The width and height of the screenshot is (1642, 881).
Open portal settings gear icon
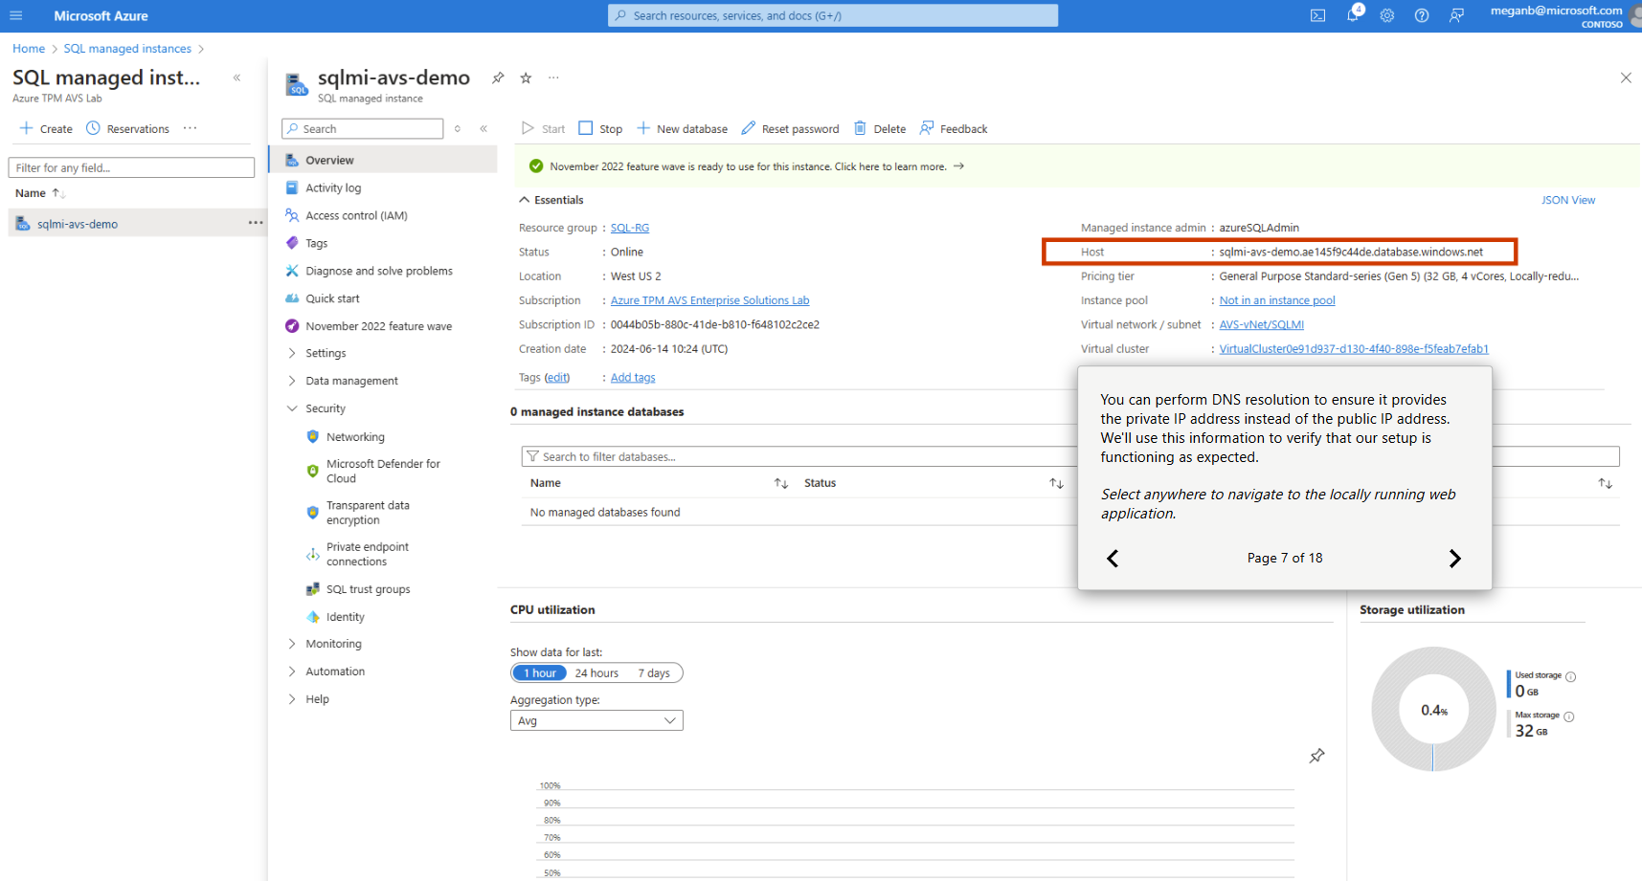click(x=1387, y=15)
